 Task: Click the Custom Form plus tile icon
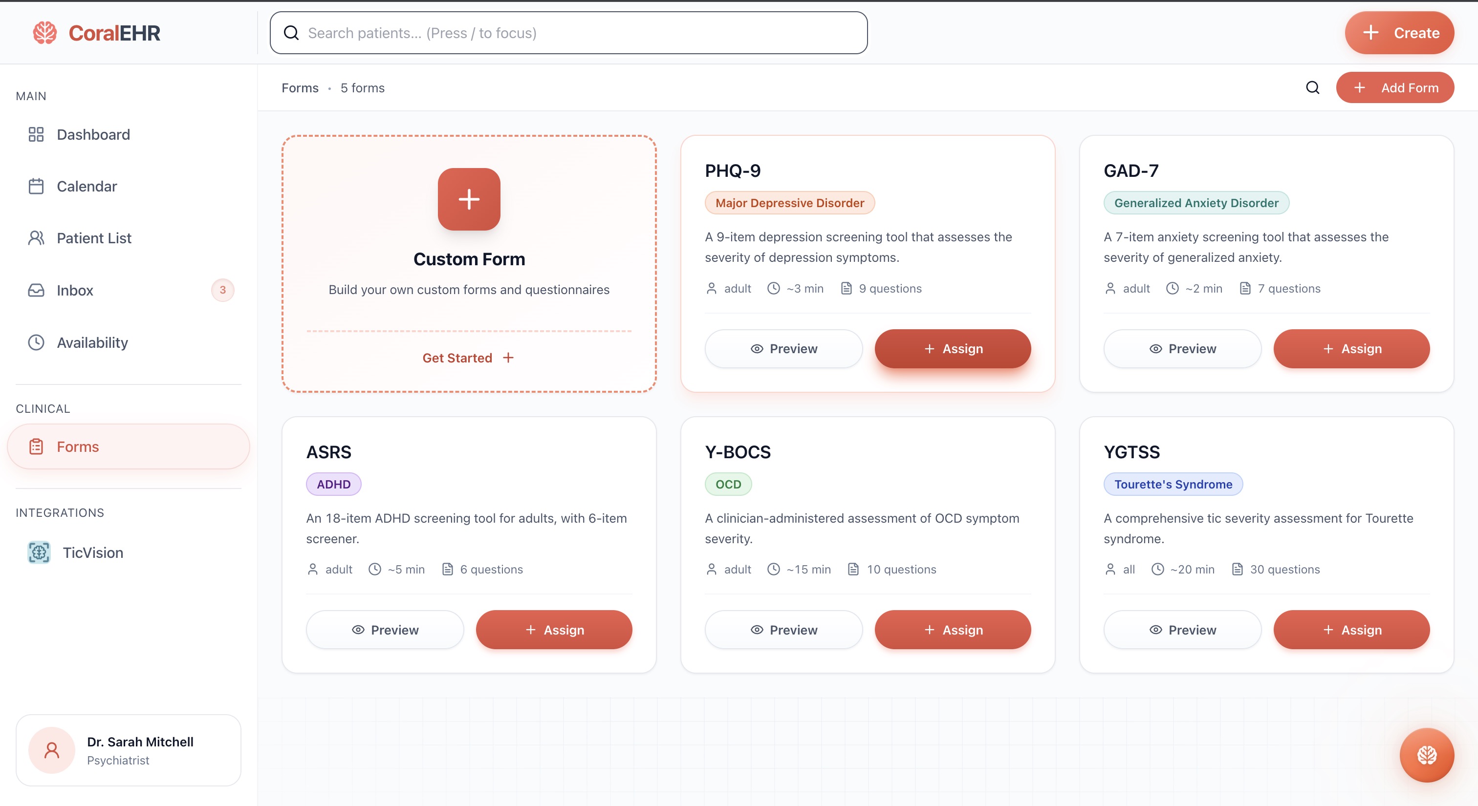(x=468, y=199)
